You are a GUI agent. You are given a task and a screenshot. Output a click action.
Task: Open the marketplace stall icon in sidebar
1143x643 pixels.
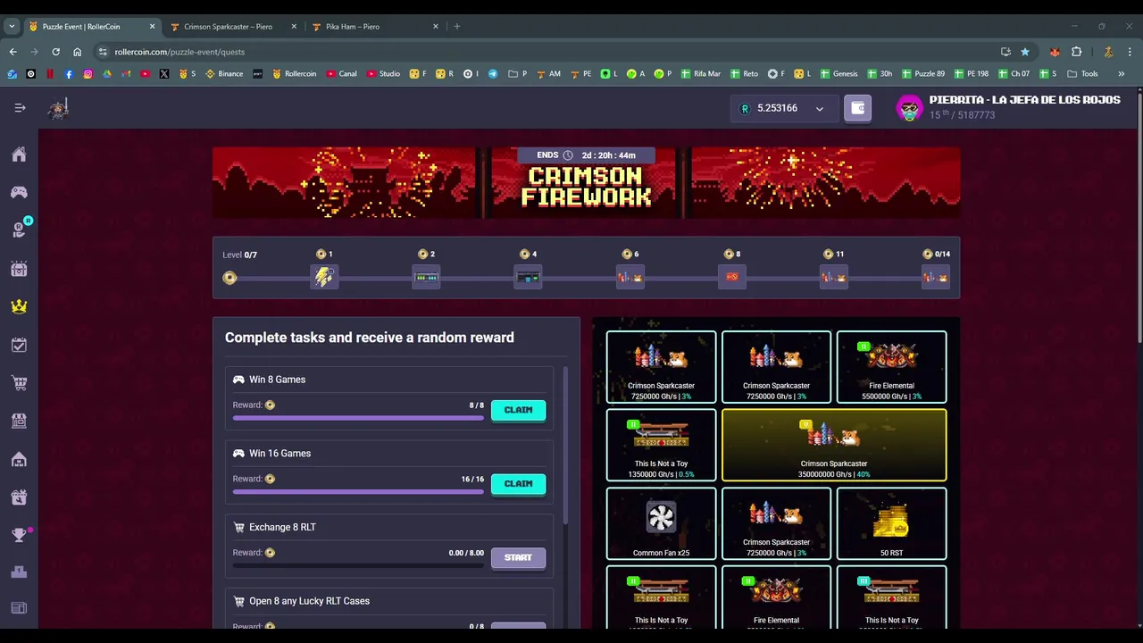click(x=19, y=421)
